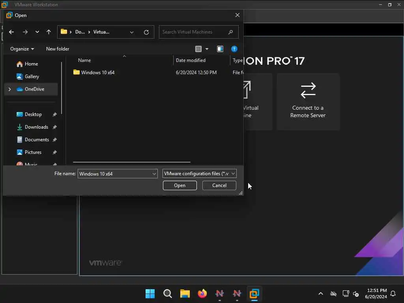Image resolution: width=404 pixels, height=303 pixels.
Task: Click OneDrive tray cloud icon
Action: (x=333, y=294)
